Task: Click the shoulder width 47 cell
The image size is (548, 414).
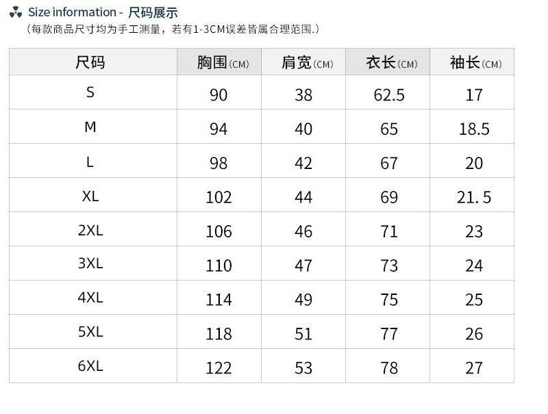Action: pyautogui.click(x=303, y=263)
